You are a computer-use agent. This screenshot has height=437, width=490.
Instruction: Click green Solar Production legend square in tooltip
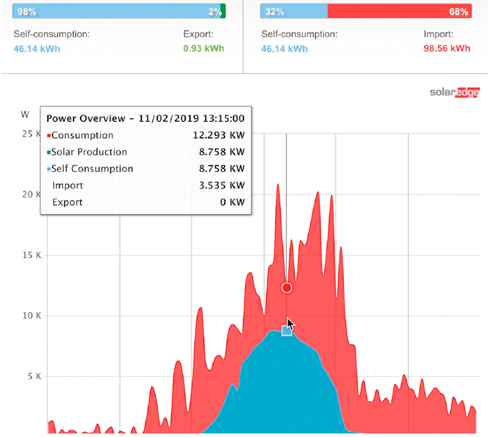49,153
